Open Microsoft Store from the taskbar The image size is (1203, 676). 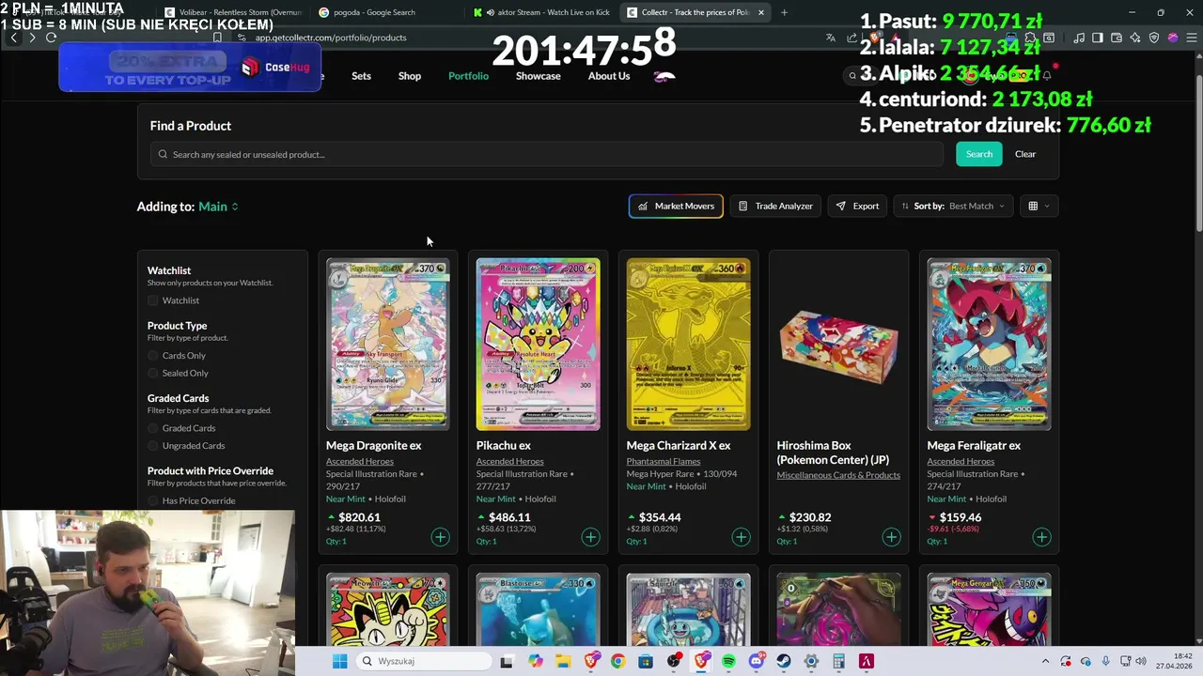(646, 661)
